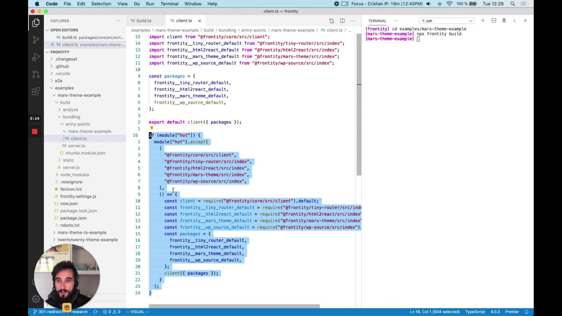Open the Source Control view
Screen dimensions: 562x316
36,40
